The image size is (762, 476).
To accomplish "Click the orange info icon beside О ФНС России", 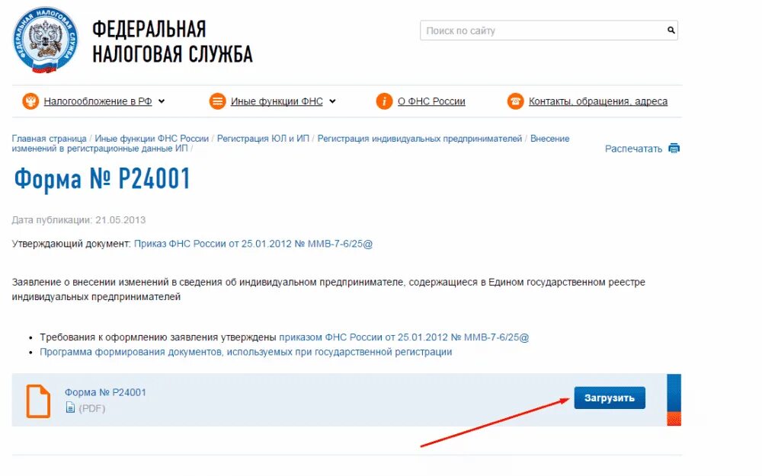I will click(384, 101).
